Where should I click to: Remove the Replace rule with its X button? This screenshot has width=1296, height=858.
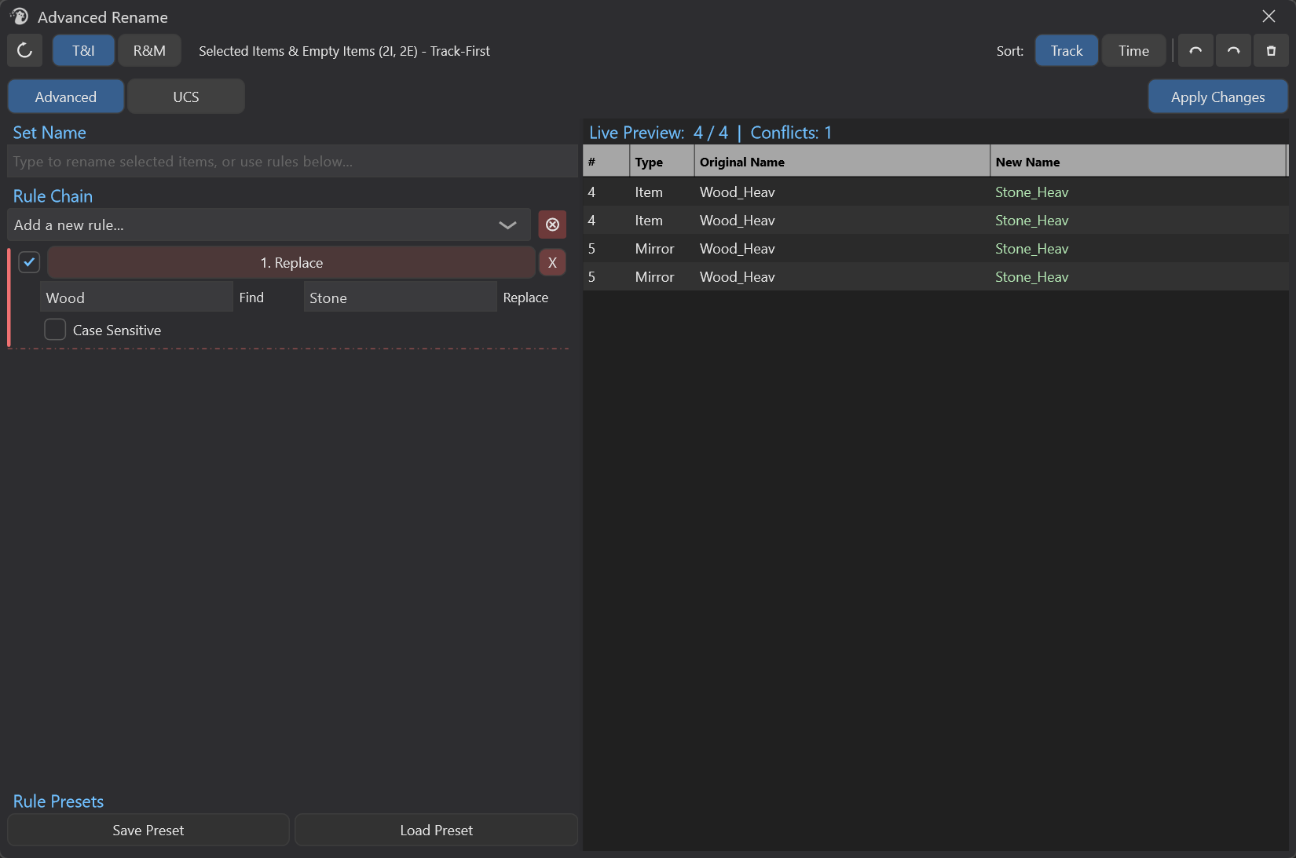552,263
